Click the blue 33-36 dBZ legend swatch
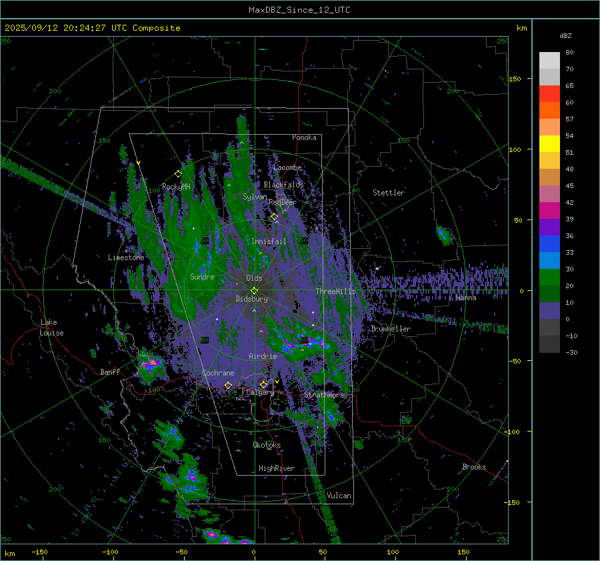600x561 pixels. coord(549,244)
